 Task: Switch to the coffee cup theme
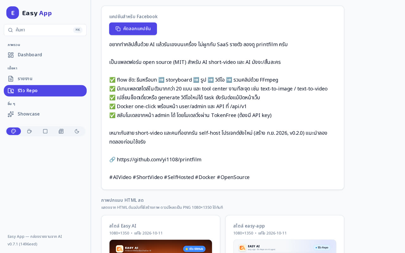click(29, 131)
